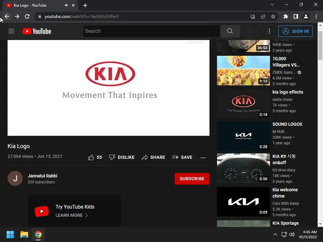Viewport: 323px width, 242px height.
Task: Open Chrome profile avatar
Action: (306, 16)
